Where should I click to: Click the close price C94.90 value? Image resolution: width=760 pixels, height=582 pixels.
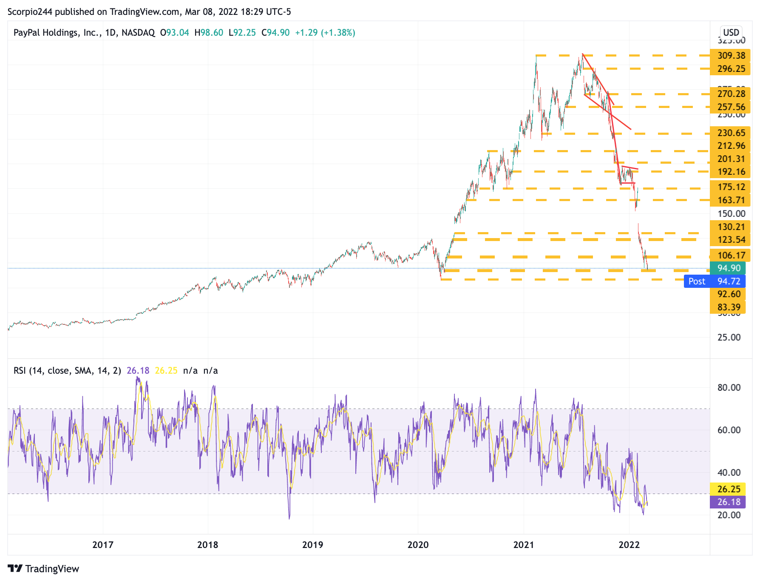275,33
